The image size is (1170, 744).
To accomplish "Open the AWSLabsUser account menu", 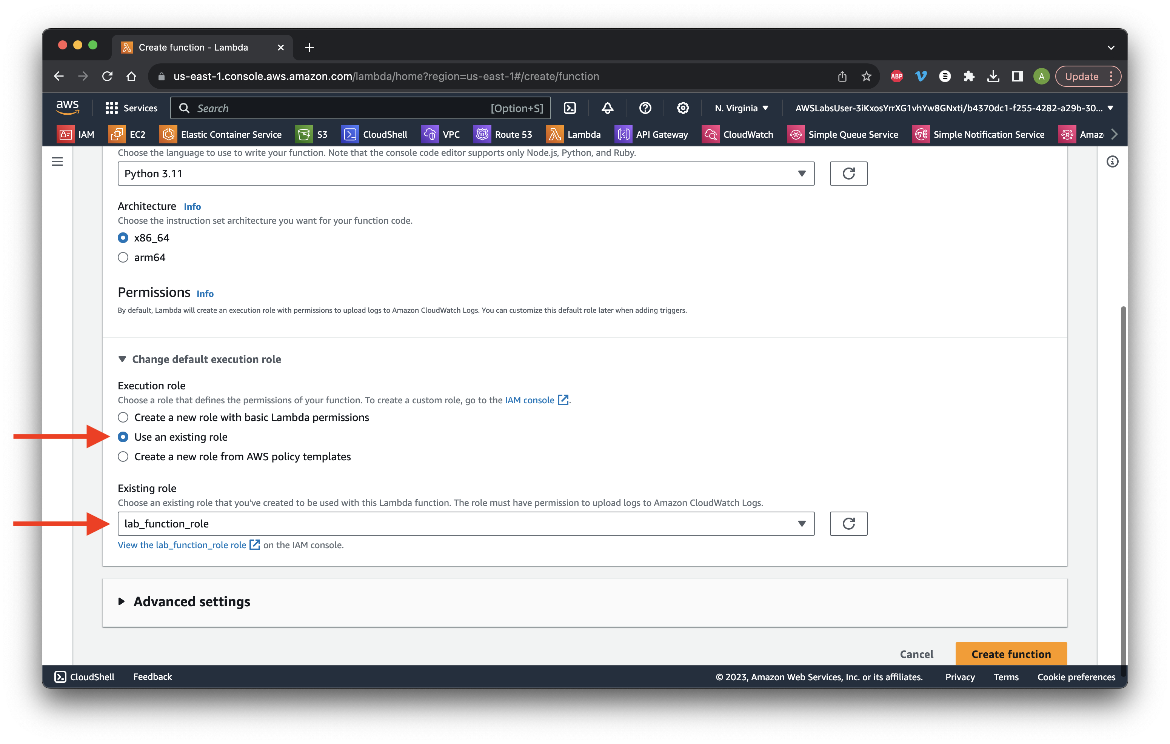I will click(954, 108).
